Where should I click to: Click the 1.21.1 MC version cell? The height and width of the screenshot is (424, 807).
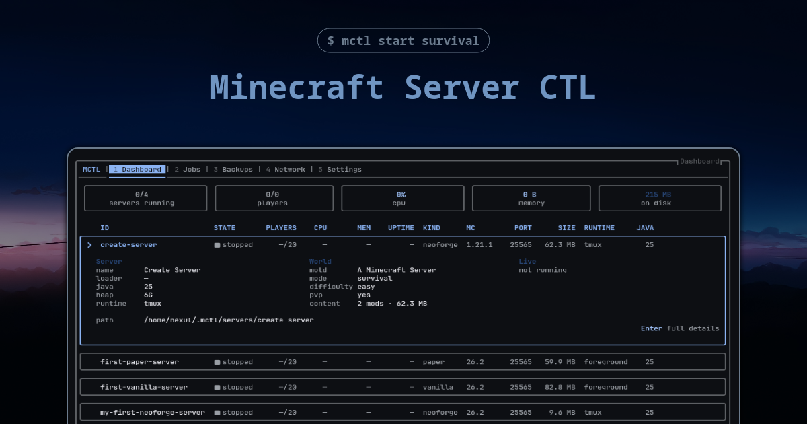coord(479,245)
